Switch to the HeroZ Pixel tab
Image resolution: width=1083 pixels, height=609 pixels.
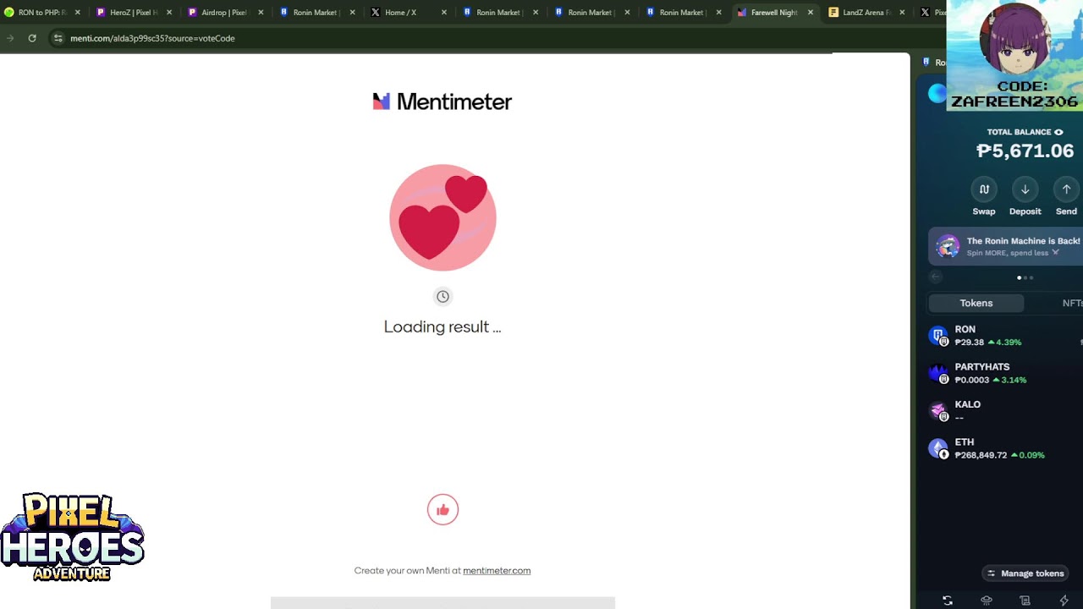[x=134, y=13]
